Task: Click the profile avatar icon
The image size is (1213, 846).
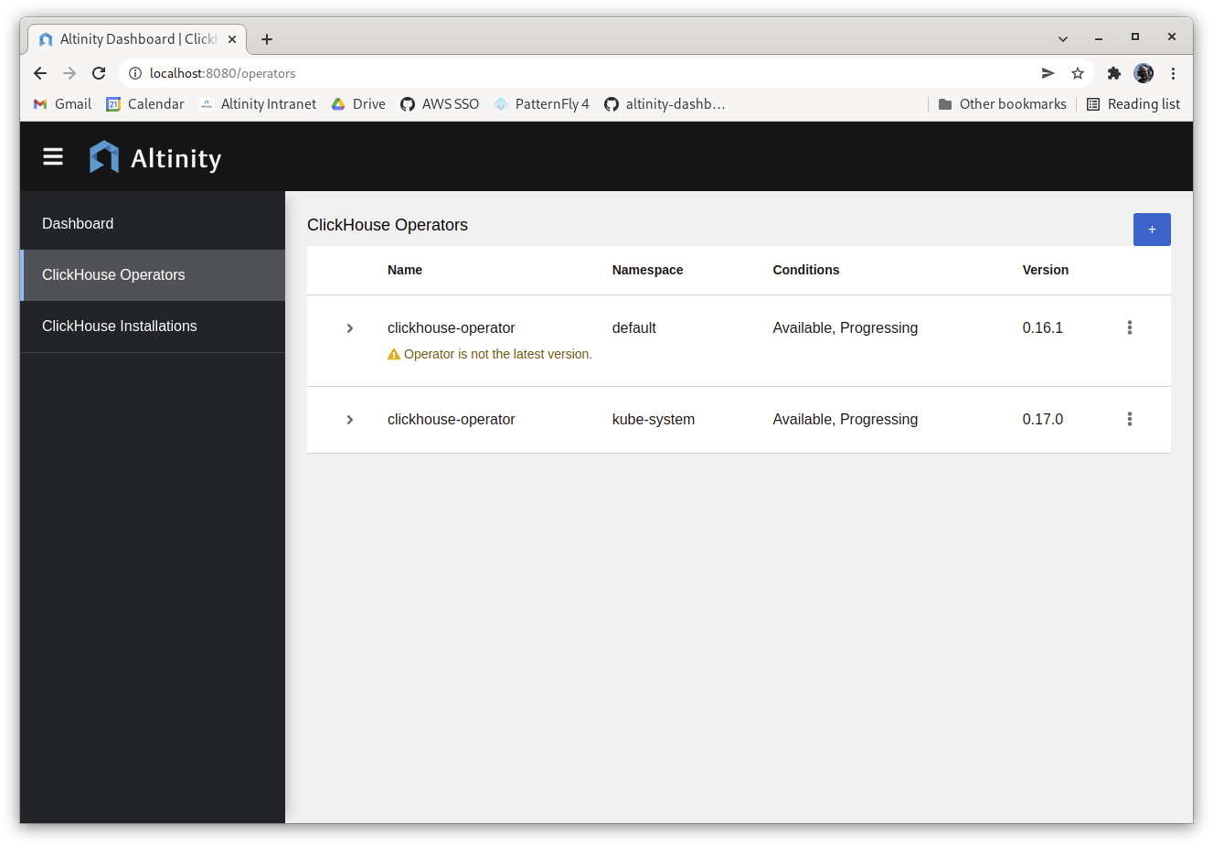Action: click(x=1144, y=73)
